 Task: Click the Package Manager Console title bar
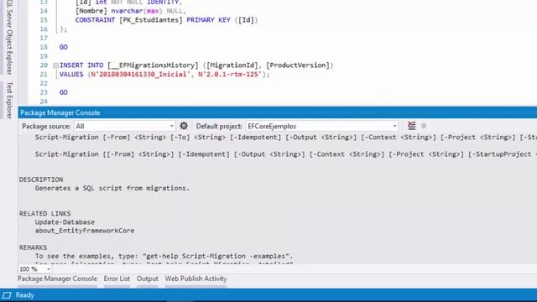(278, 112)
